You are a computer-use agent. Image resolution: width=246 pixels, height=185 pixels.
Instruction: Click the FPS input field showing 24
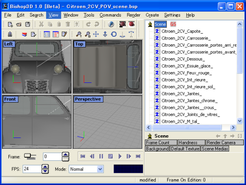pos(32,169)
